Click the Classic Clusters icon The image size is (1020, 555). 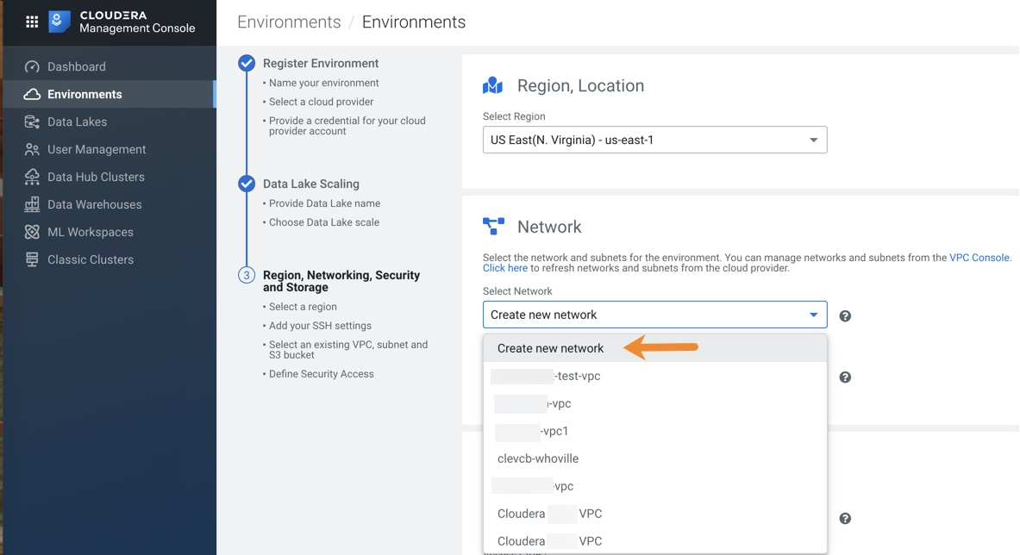(32, 259)
